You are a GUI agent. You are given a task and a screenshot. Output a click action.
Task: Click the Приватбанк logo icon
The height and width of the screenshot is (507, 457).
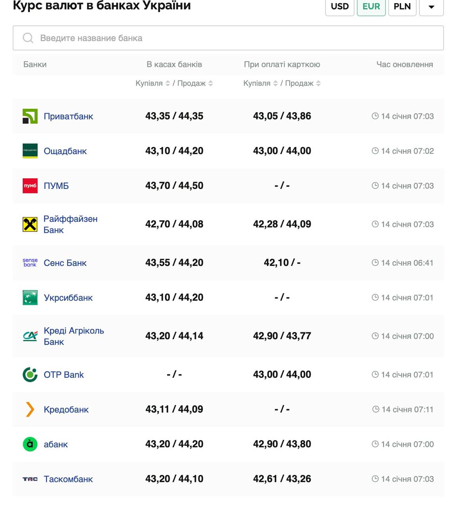30,116
